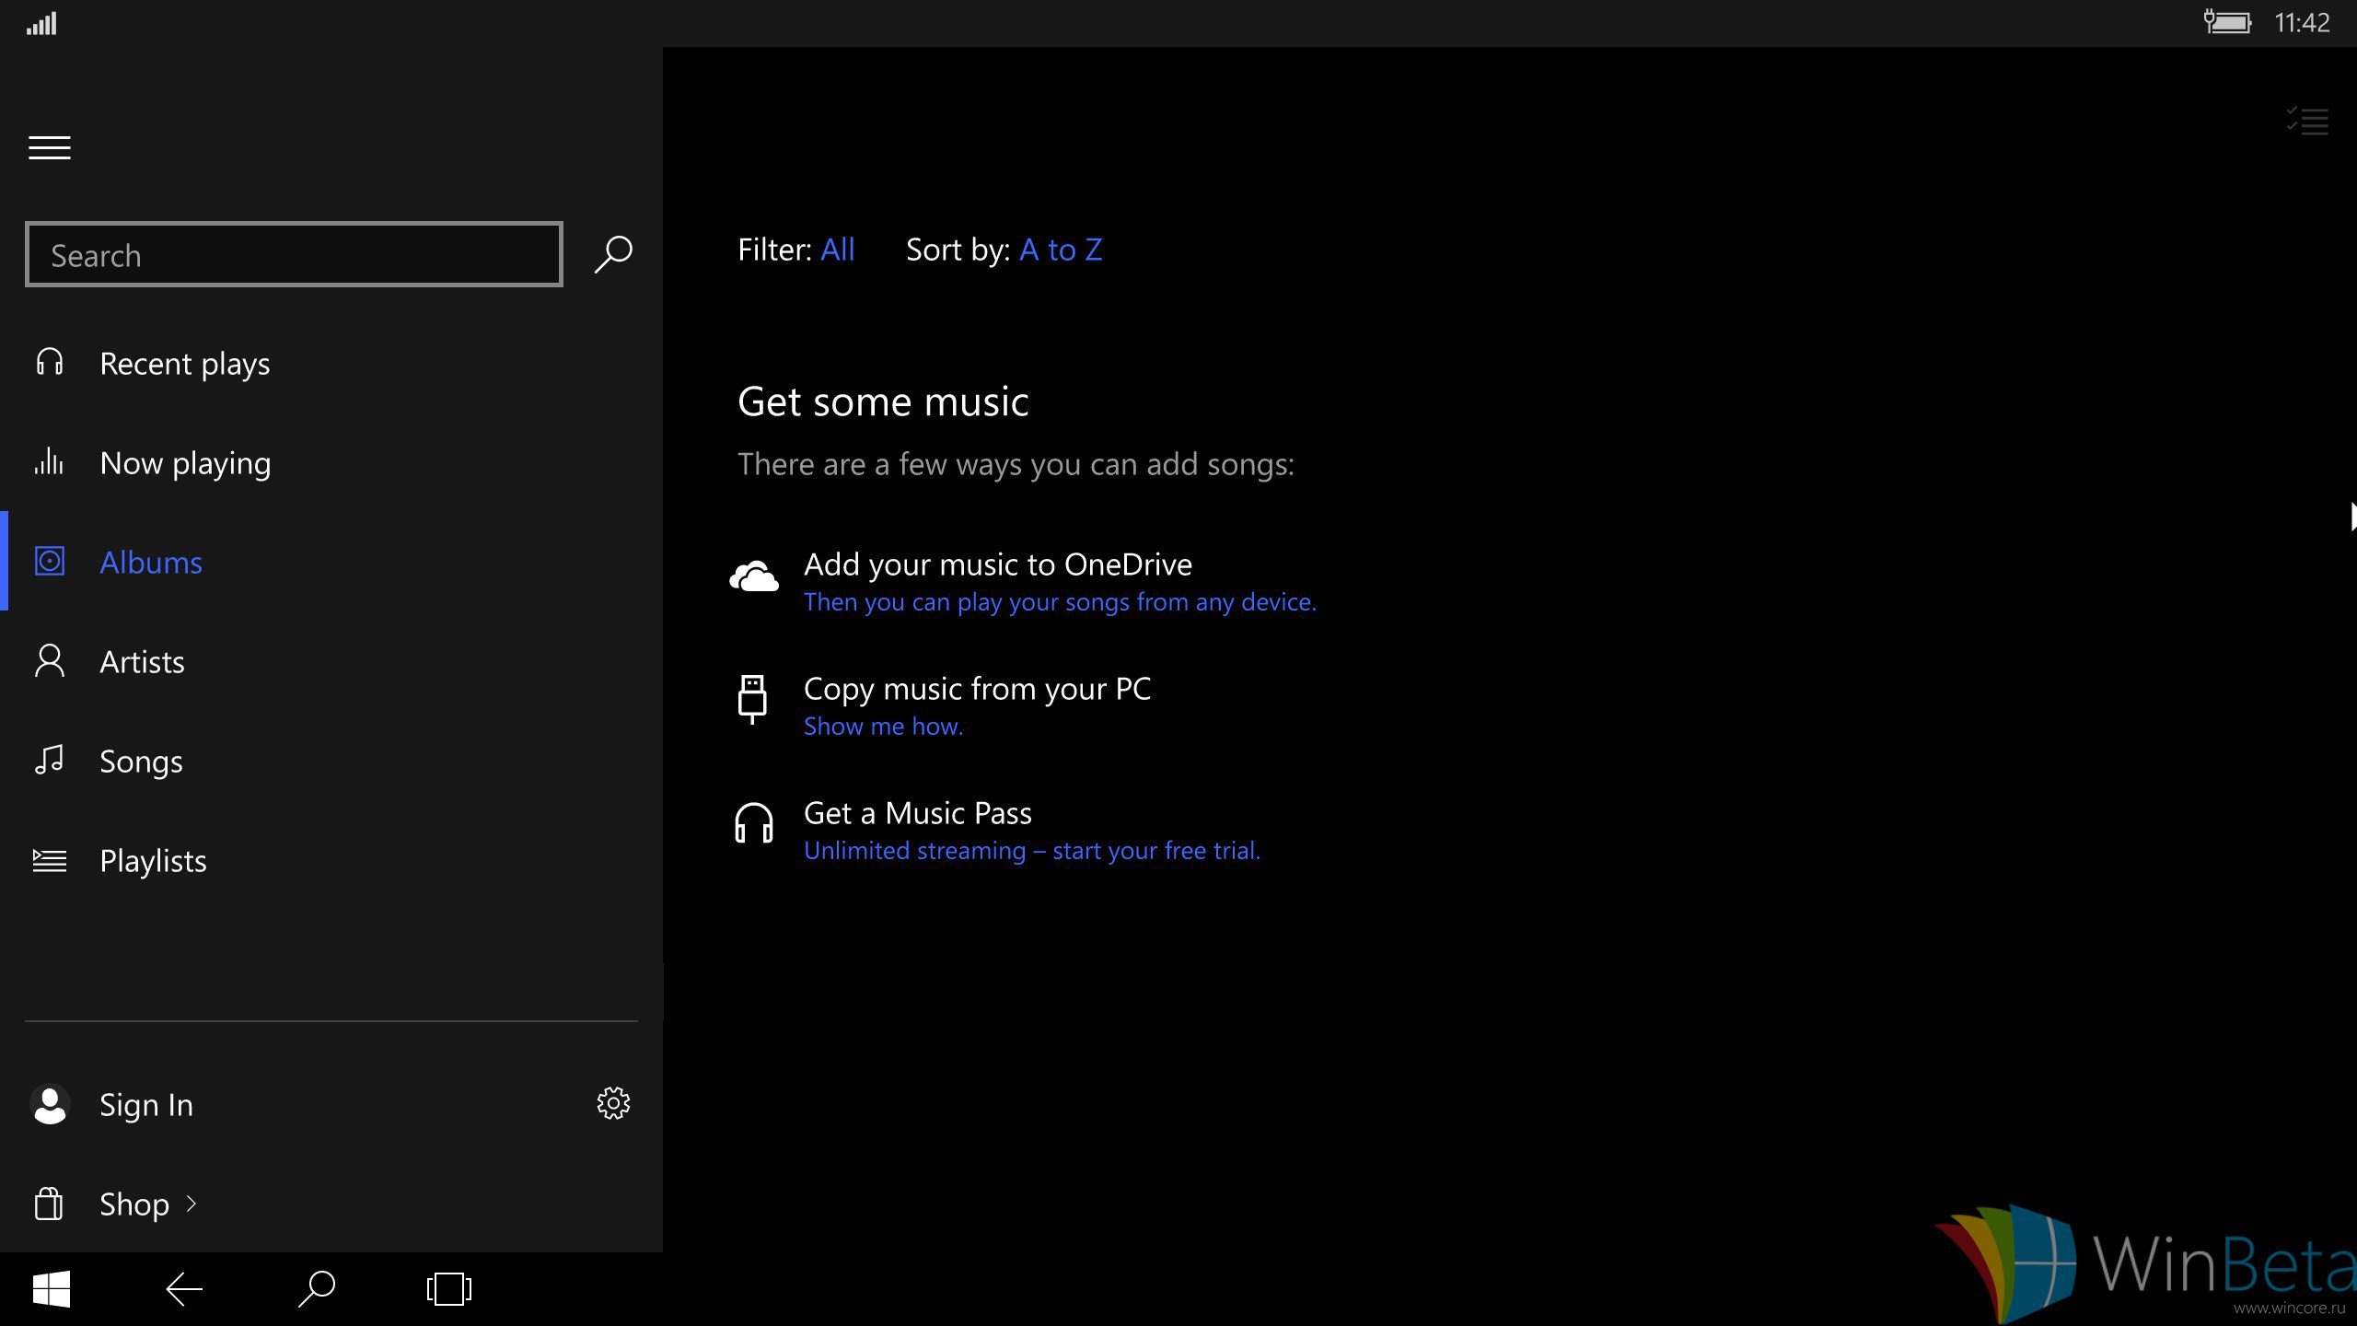2357x1326 pixels.
Task: Tap the Back arrow in navigation bar
Action: pyautogui.click(x=184, y=1289)
